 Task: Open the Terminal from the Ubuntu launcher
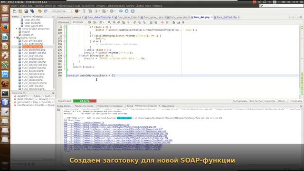[x=5, y=93]
